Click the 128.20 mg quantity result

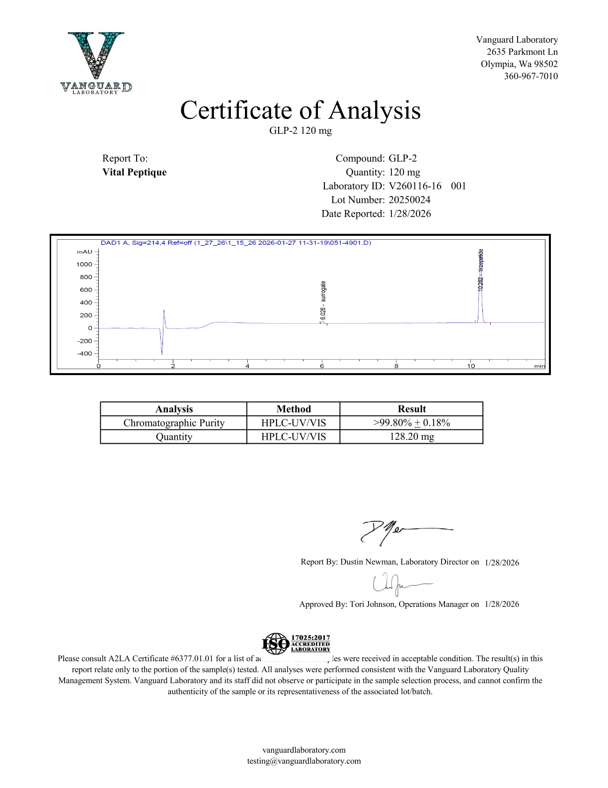click(411, 437)
